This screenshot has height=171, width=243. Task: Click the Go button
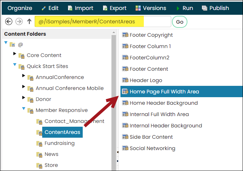180,22
